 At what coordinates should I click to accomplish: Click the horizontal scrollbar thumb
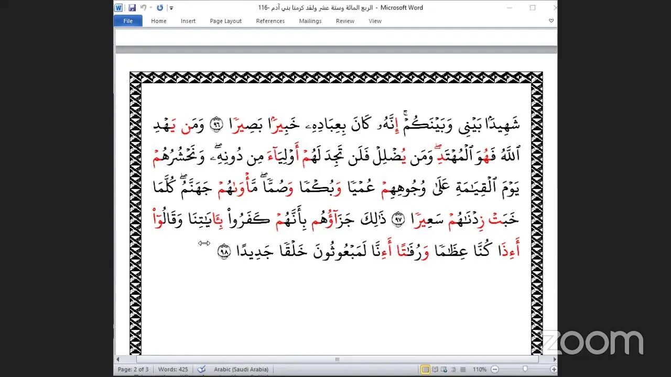(x=337, y=359)
